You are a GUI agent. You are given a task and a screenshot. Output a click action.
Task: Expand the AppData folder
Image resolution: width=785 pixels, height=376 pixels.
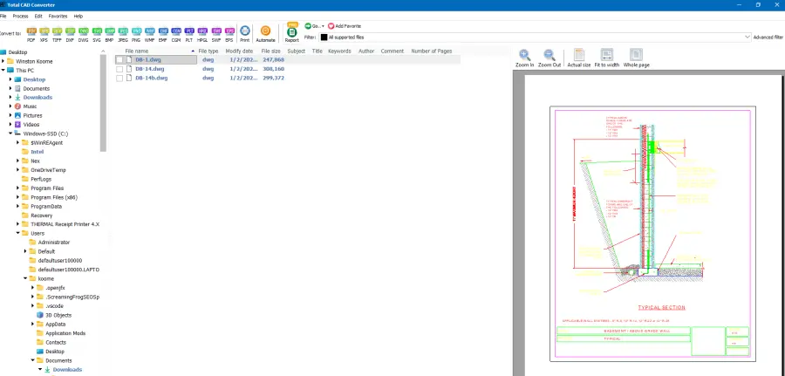click(33, 324)
